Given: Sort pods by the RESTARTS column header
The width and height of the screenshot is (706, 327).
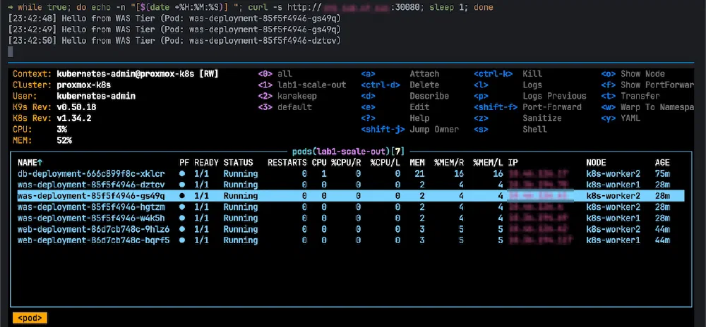Looking at the screenshot, I should 287,162.
